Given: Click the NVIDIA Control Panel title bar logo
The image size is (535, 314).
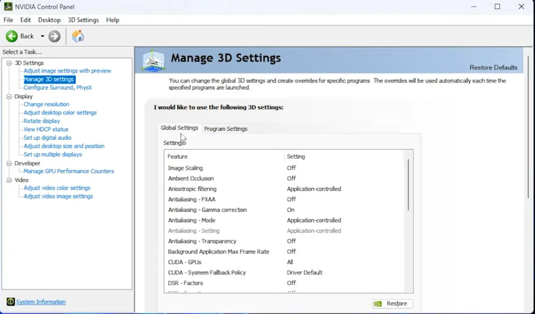Looking at the screenshot, I should tap(9, 7).
